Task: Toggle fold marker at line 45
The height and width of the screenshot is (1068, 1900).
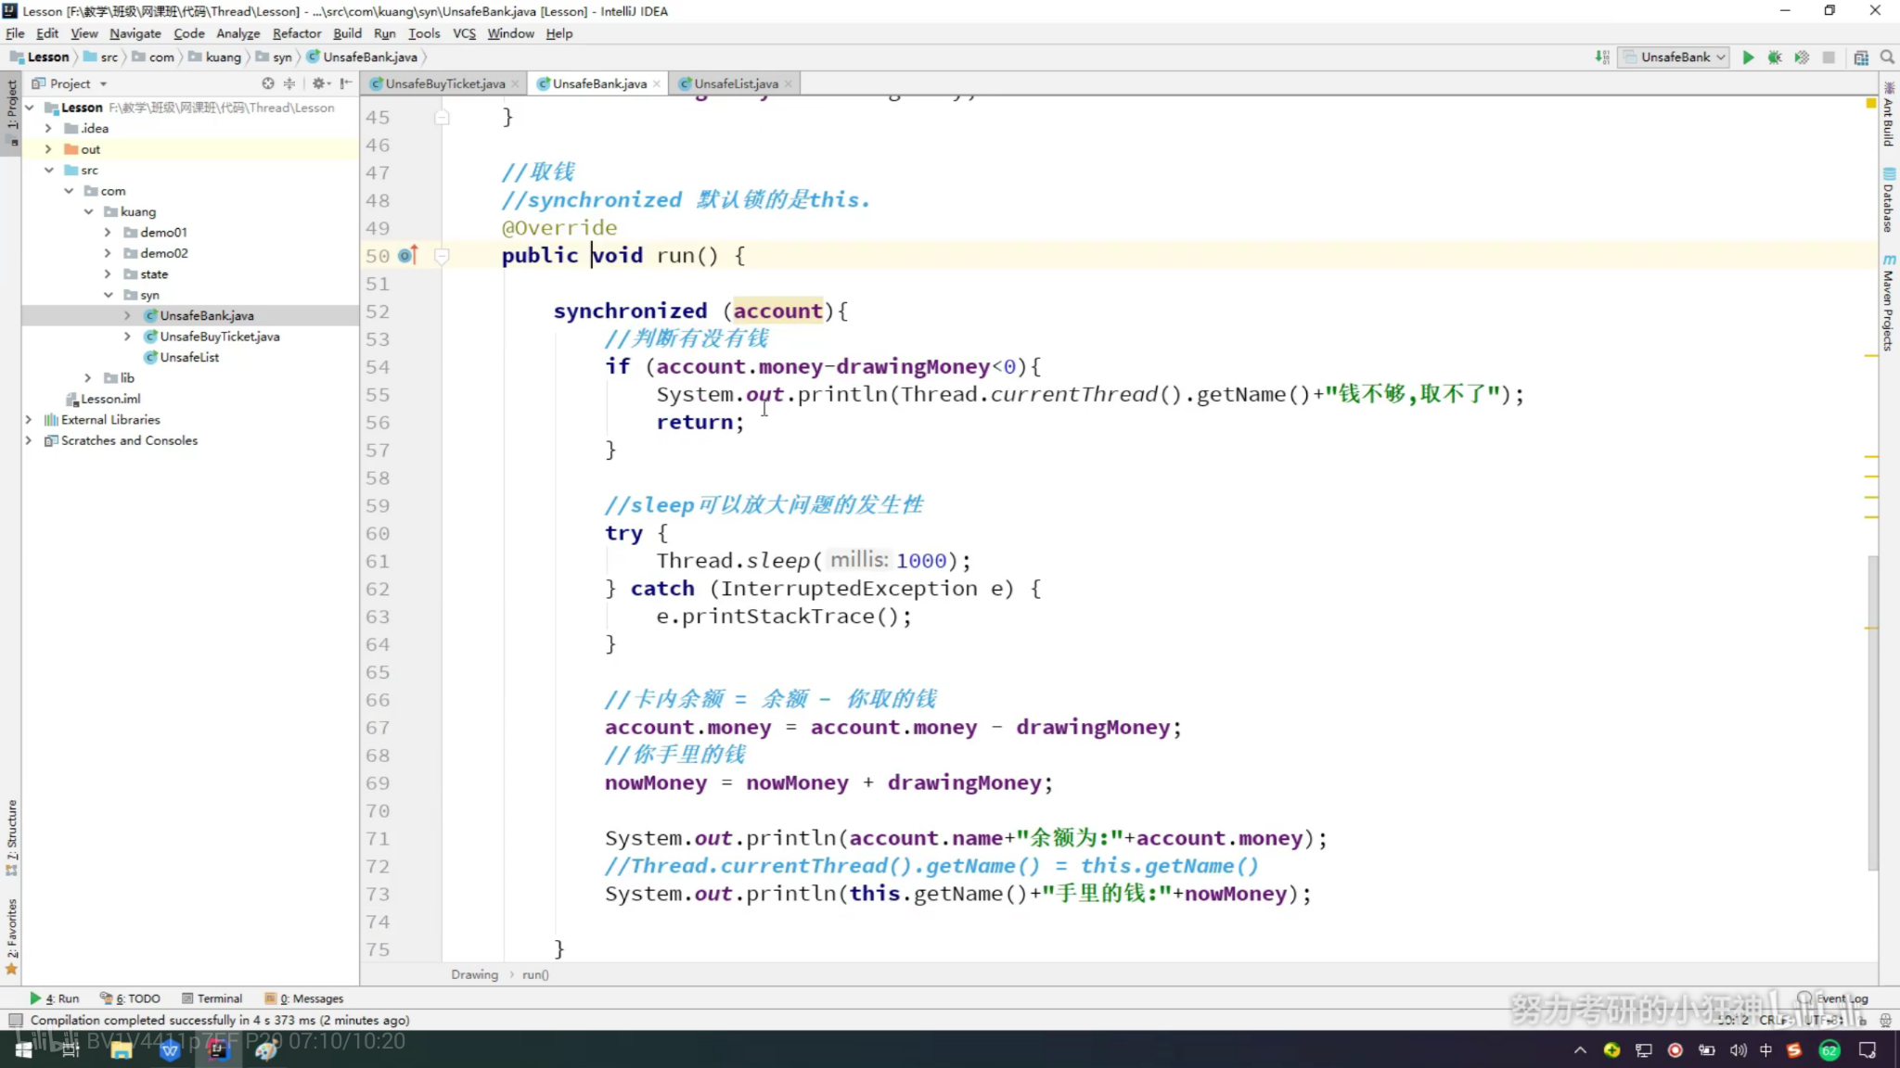Action: 443,118
